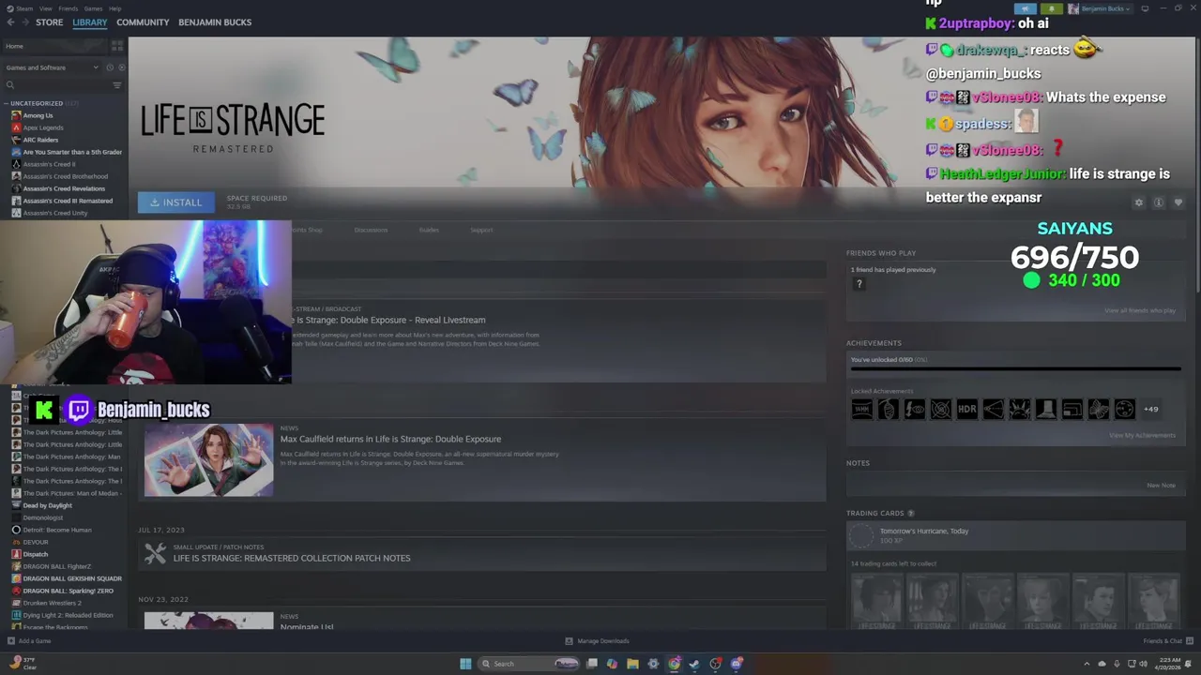Open the HDR locked achievement icon
The height and width of the screenshot is (675, 1201).
966,409
